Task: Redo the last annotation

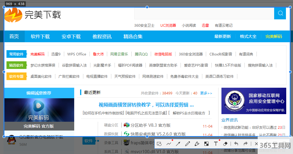Action: [x=245, y=144]
